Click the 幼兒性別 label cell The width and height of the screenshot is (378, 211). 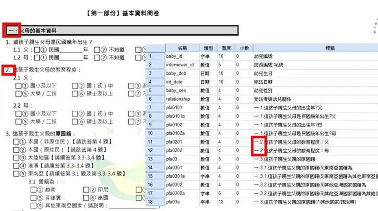tap(316, 90)
